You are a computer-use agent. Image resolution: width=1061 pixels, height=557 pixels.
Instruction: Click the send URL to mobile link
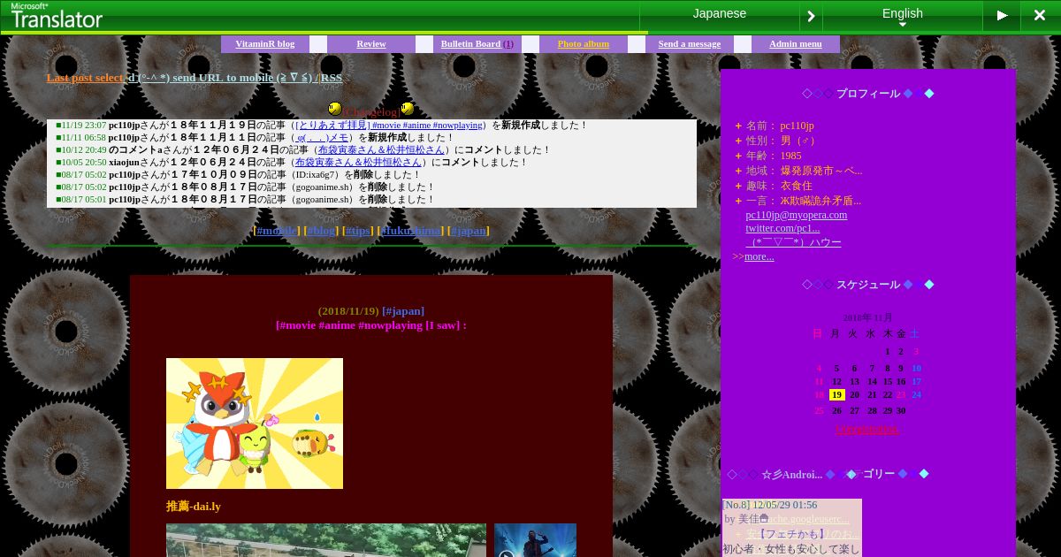point(221,78)
